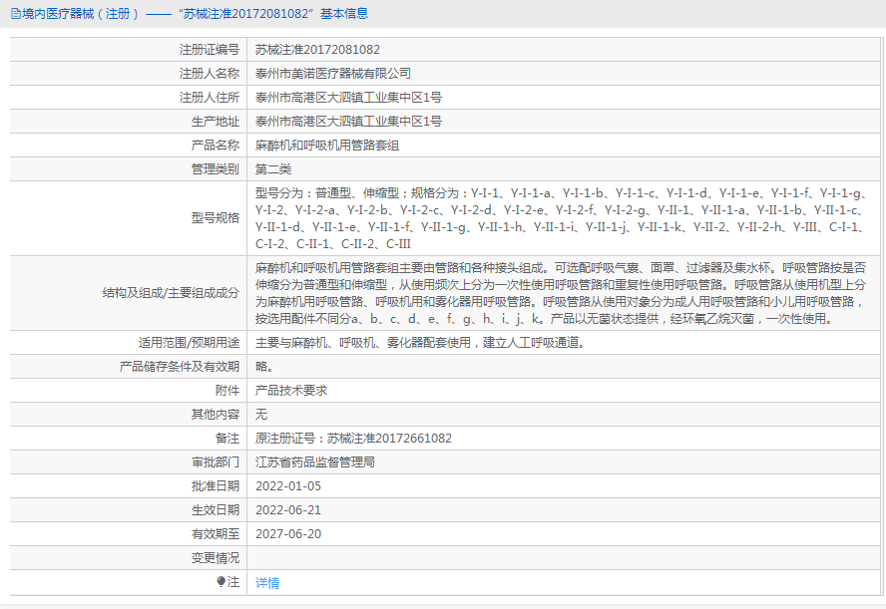886x609 pixels.
Task: Click the 变更情况 label
Action: [216, 558]
